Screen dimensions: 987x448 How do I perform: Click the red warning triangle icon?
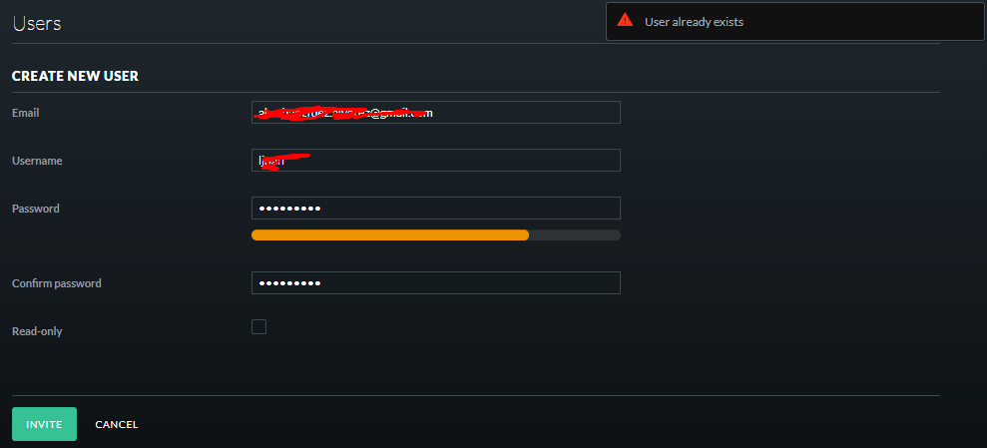point(625,20)
